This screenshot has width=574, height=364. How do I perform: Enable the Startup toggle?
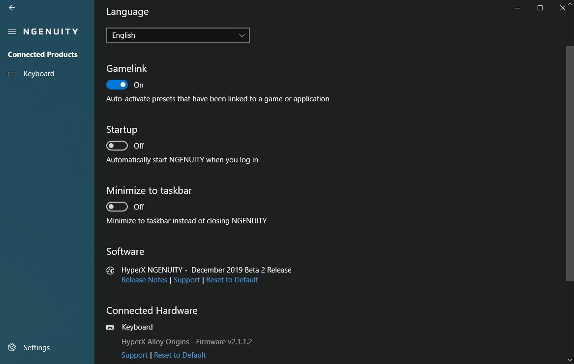coord(117,146)
